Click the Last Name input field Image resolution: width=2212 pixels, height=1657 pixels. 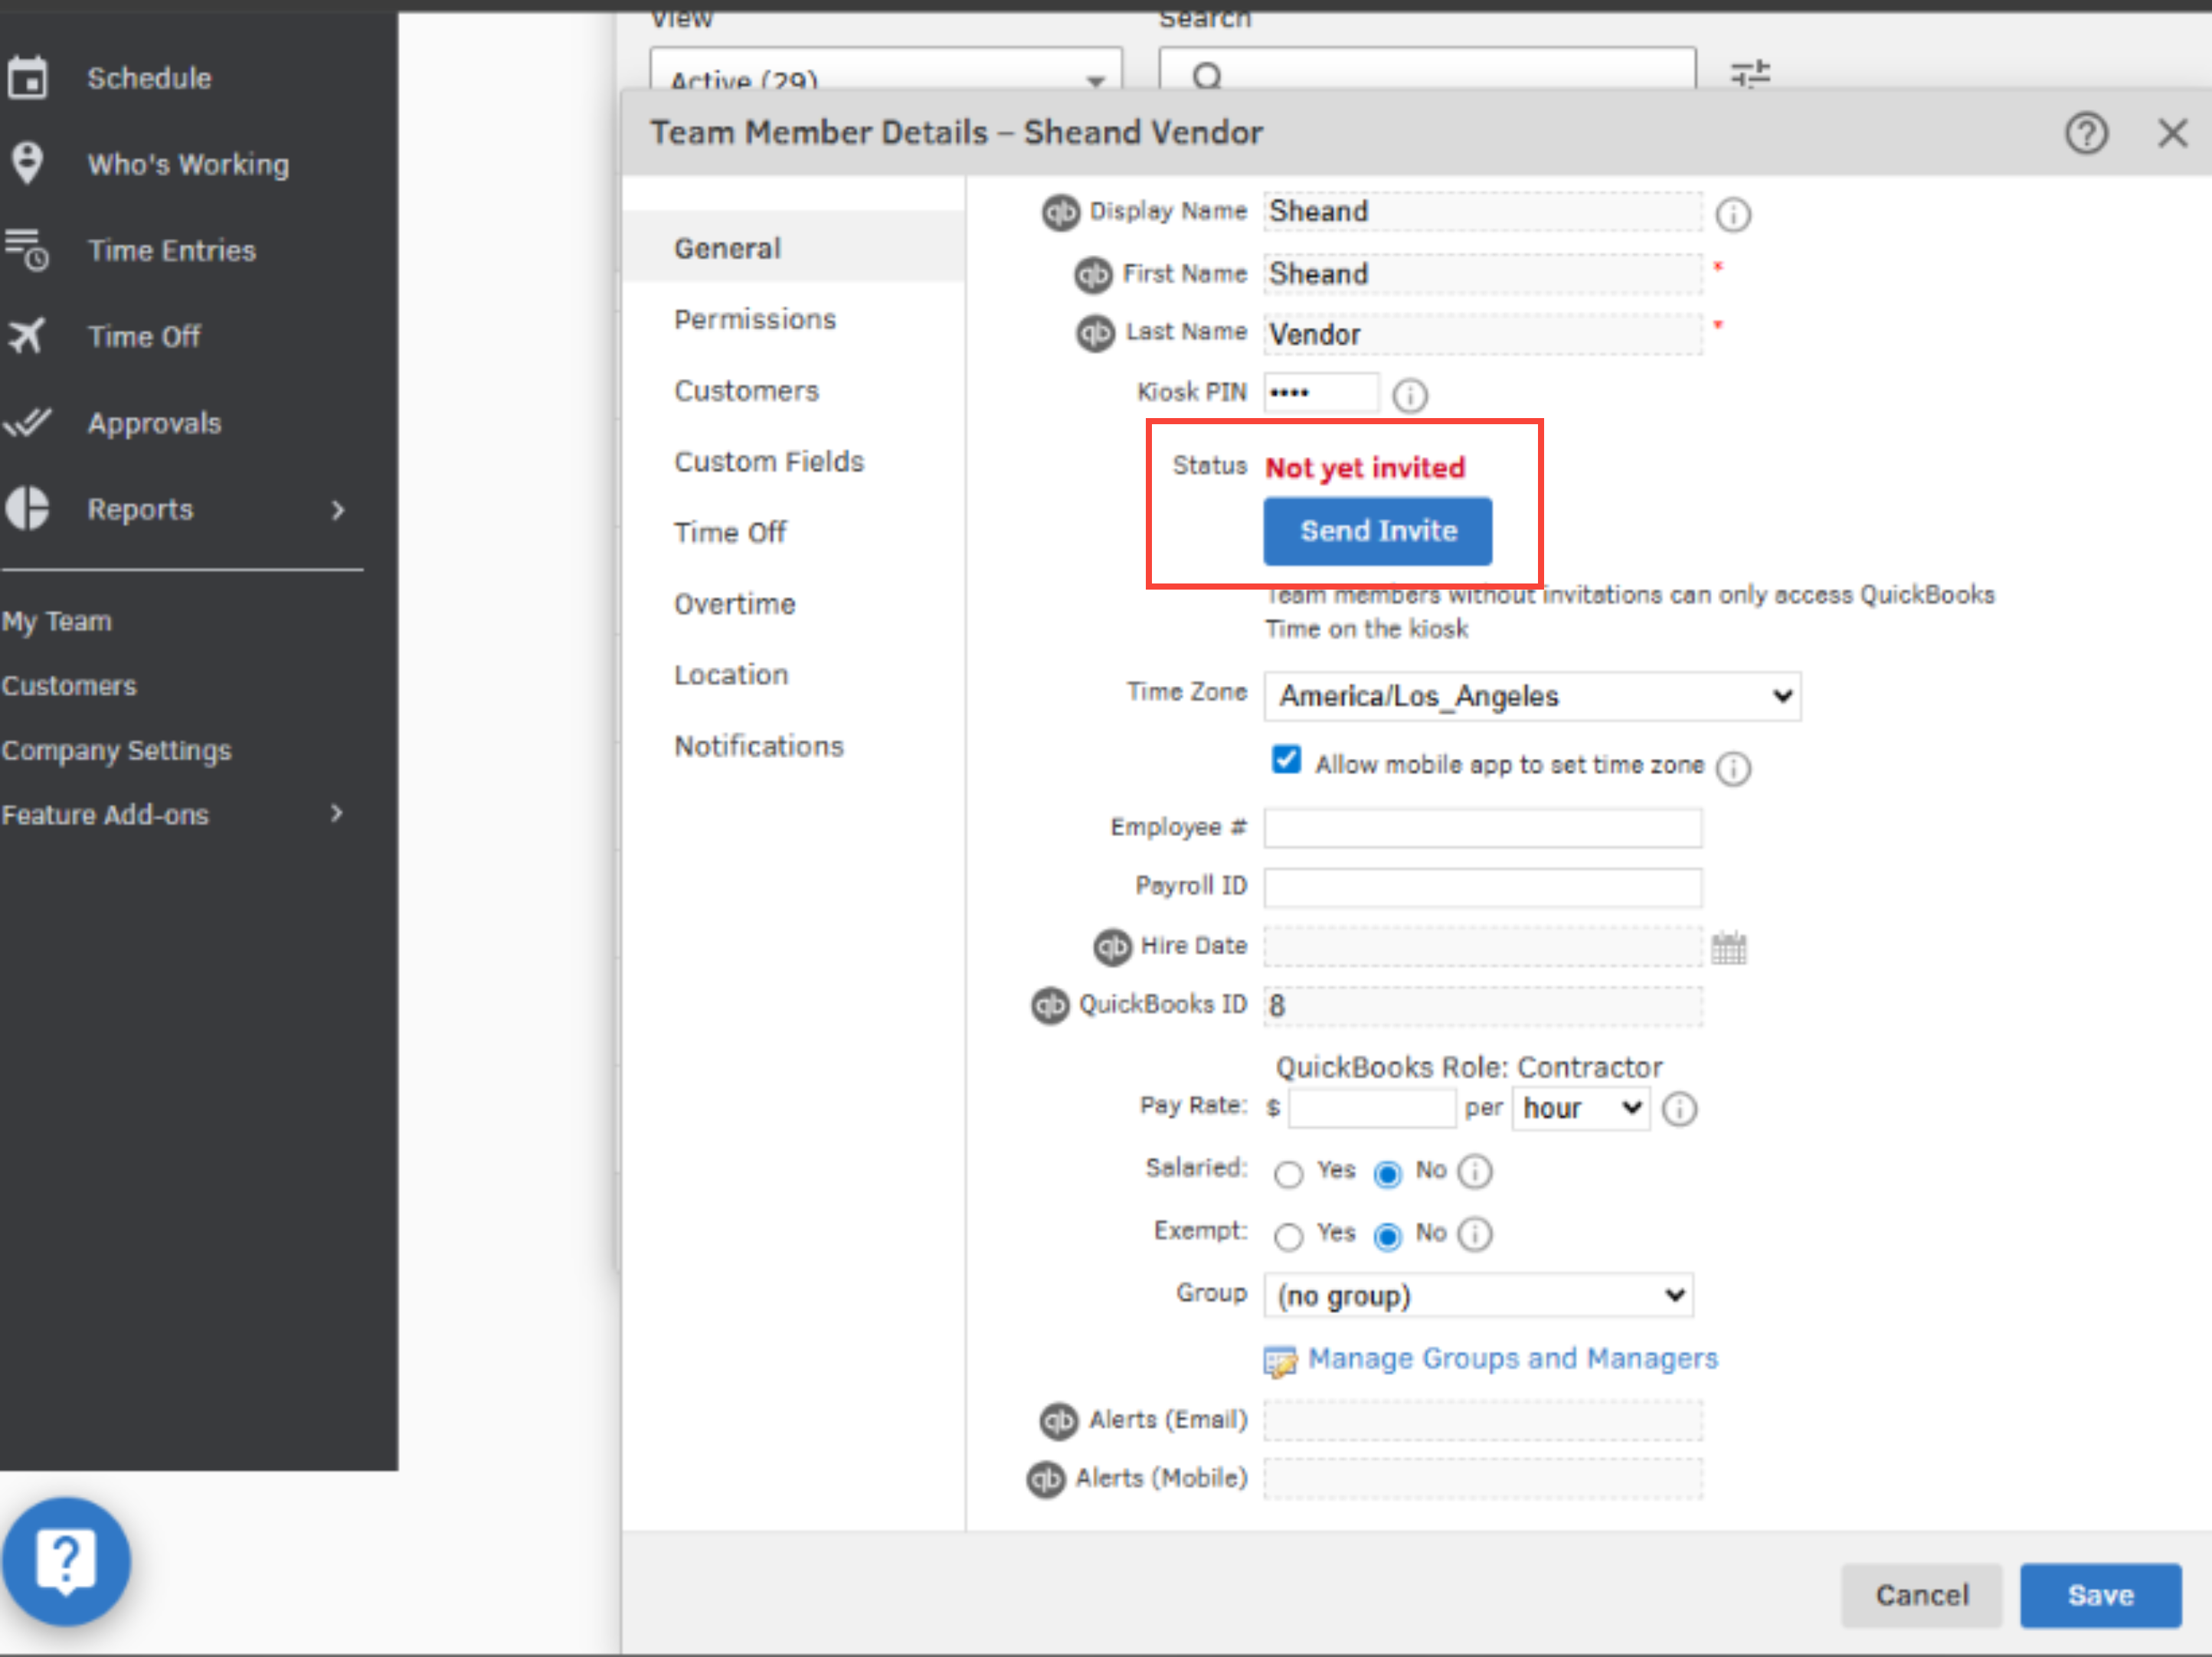point(1483,334)
